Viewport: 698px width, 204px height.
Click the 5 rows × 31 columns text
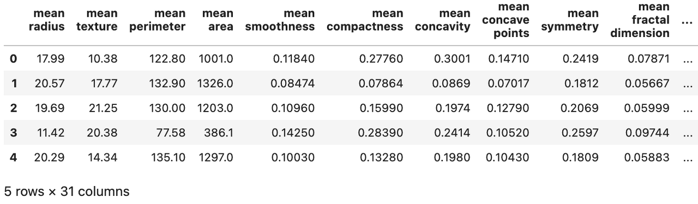67,191
